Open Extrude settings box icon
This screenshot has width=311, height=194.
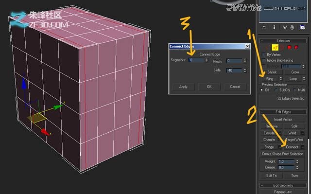[x=280, y=133]
